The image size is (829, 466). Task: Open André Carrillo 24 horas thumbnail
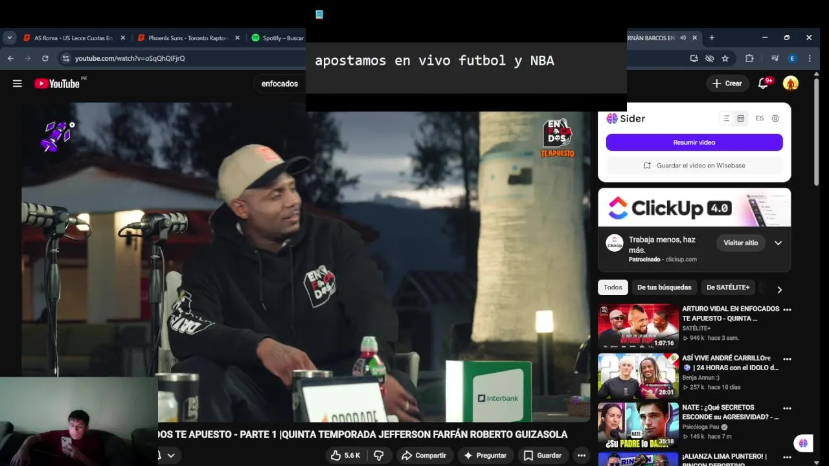638,376
